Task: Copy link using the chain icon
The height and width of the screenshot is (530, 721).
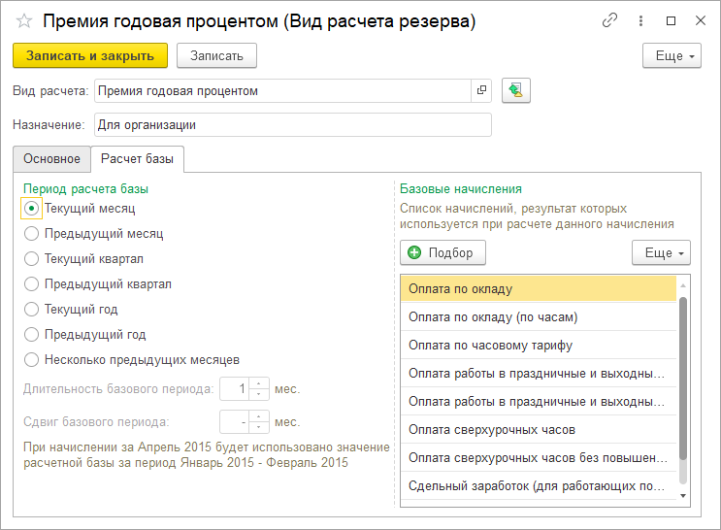Action: (x=609, y=20)
